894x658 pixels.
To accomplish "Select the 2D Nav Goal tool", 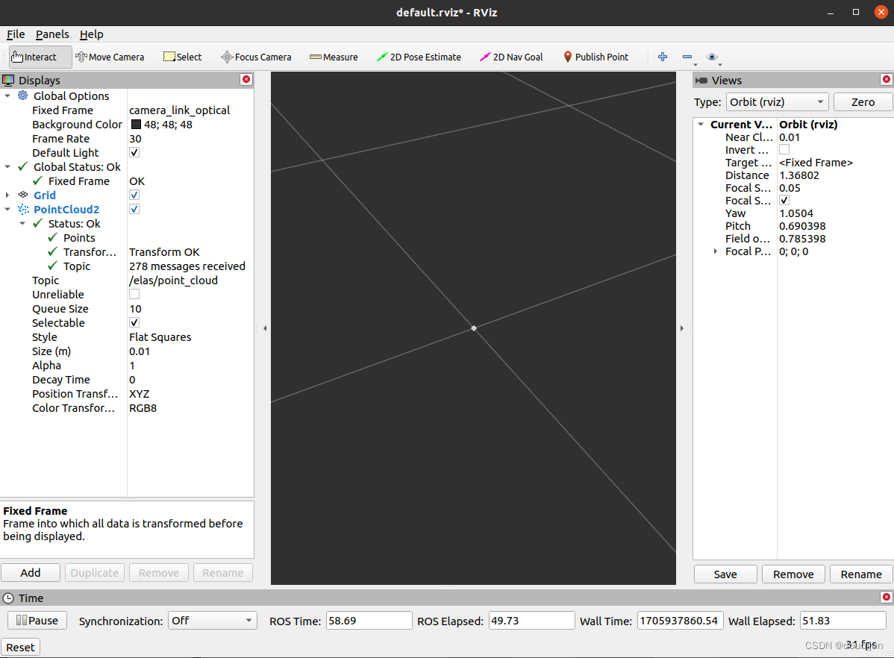I will 511,57.
